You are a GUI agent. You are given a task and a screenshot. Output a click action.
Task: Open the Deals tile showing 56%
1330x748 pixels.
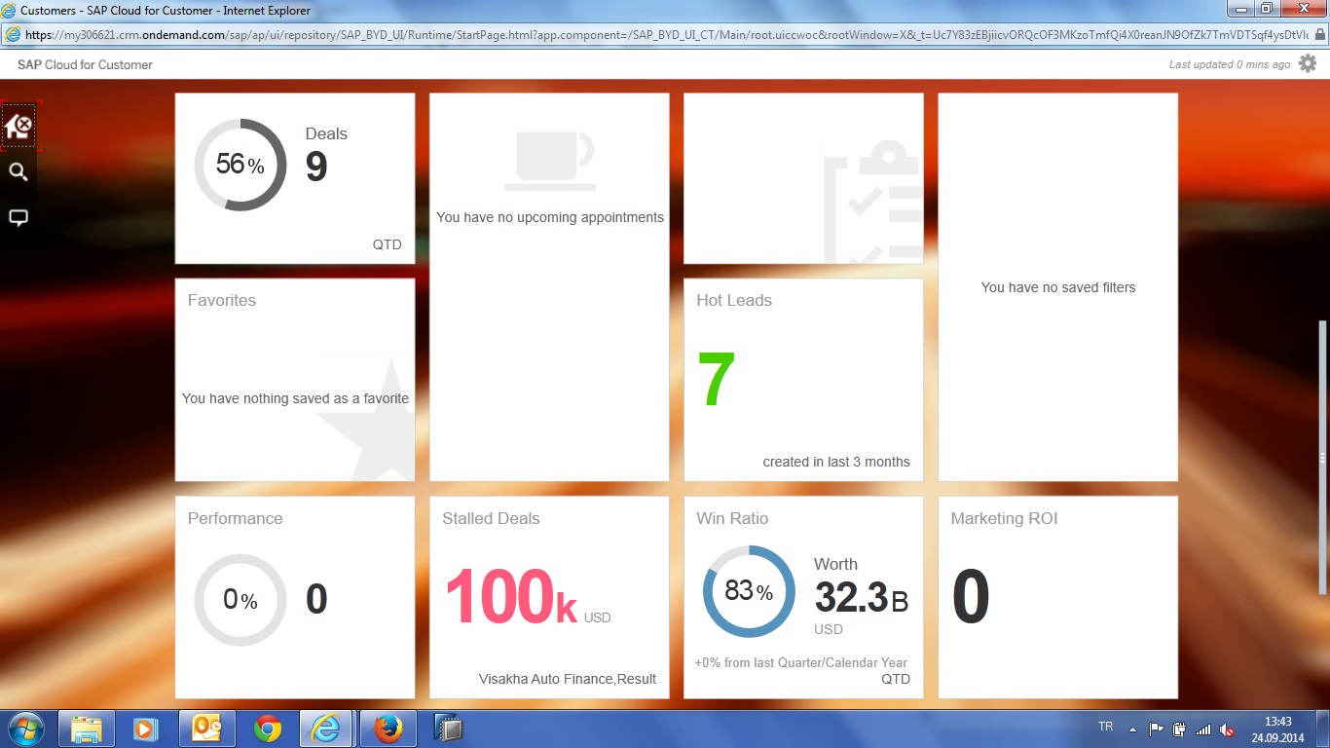(295, 178)
